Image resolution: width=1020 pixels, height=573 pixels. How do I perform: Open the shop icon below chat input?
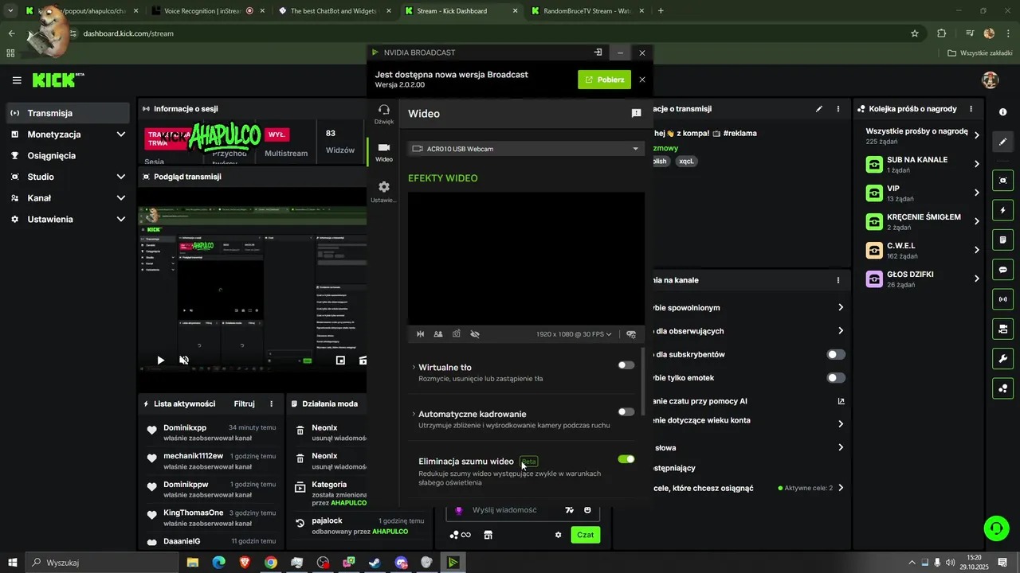(x=488, y=535)
